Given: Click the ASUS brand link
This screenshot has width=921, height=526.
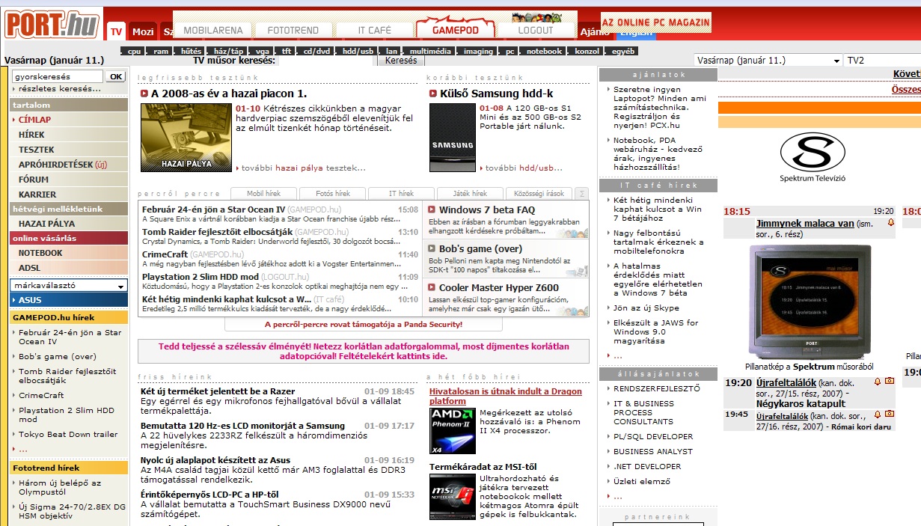Looking at the screenshot, I should pyautogui.click(x=68, y=300).
